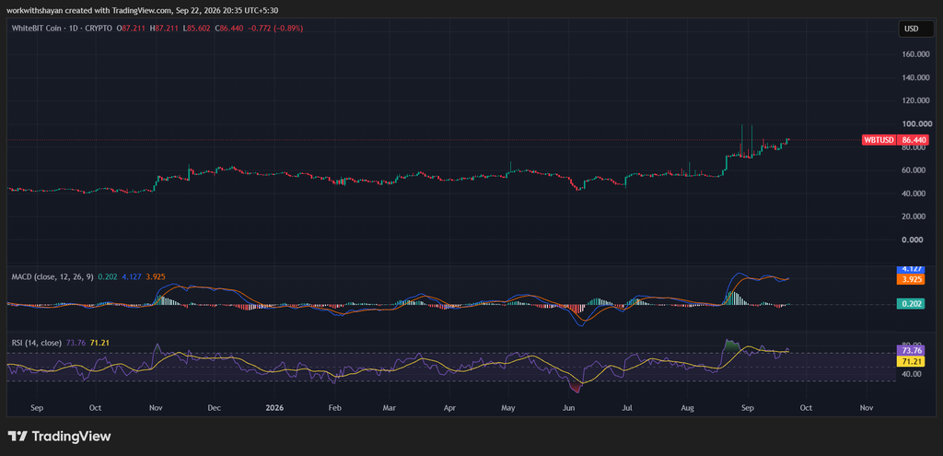
Task: Click the RSI (14, close) legend
Action: pos(37,343)
